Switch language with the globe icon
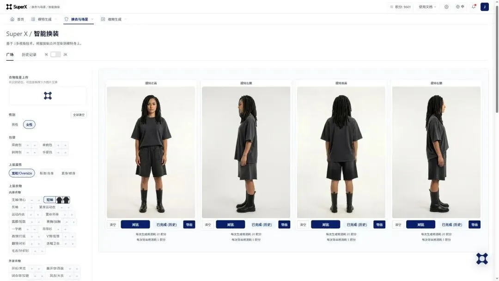 click(460, 6)
